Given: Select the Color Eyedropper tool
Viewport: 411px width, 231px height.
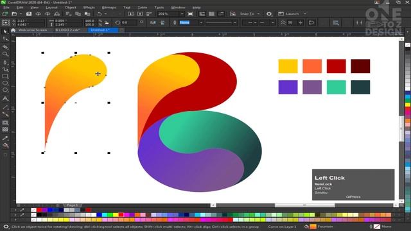Looking at the screenshot, I should (x=5, y=138).
